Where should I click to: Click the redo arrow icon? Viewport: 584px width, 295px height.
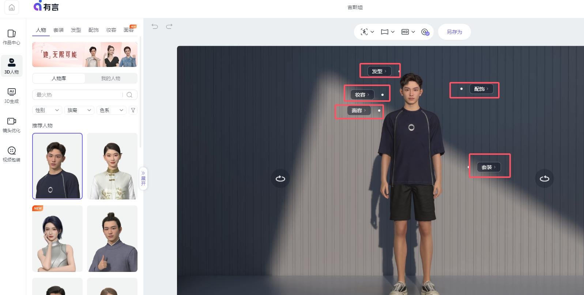pos(169,26)
